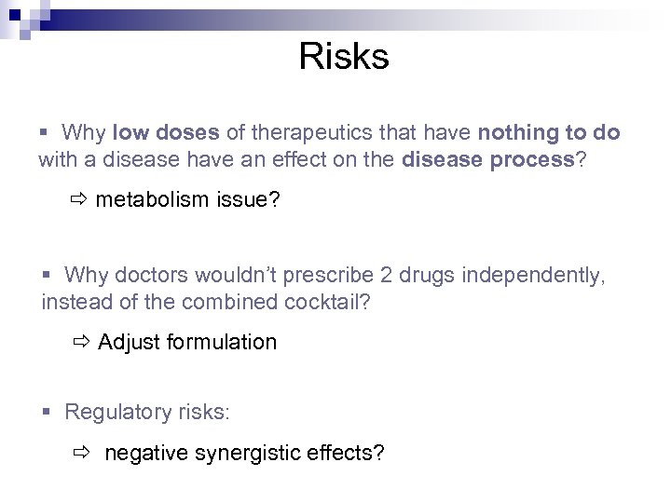671x503 pixels.
Task: Click the square bullet before "Why doctors"
Action: [48, 276]
